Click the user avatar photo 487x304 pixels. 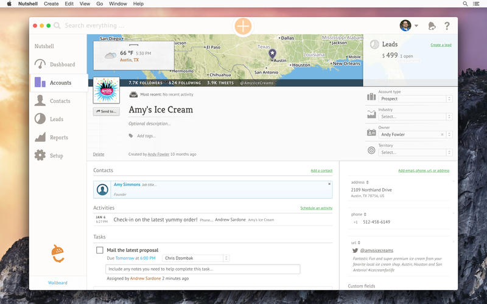pos(405,26)
